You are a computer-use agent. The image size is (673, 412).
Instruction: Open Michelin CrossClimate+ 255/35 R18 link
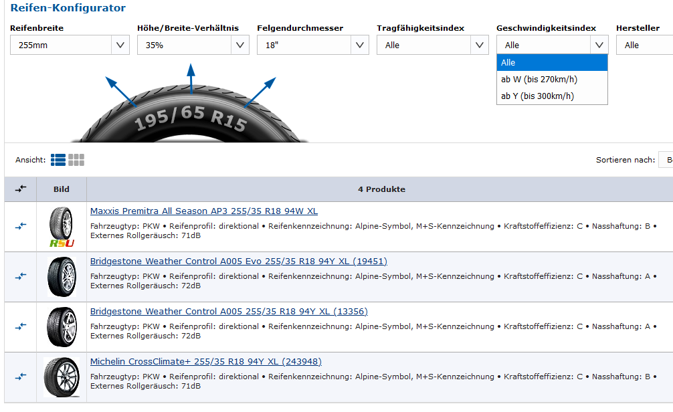(206, 362)
